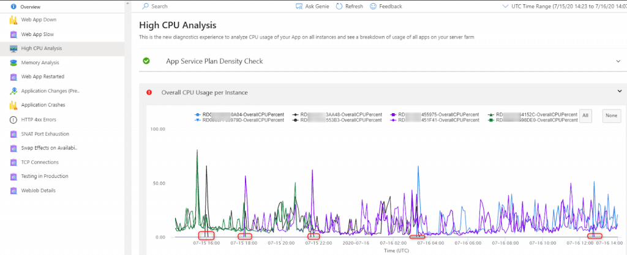Click the Testing in Production icon
The width and height of the screenshot is (627, 255).
click(13, 176)
